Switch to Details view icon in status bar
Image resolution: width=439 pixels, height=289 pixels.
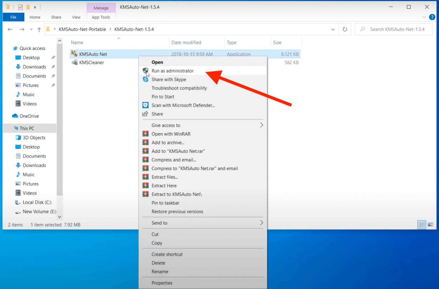coord(422,225)
